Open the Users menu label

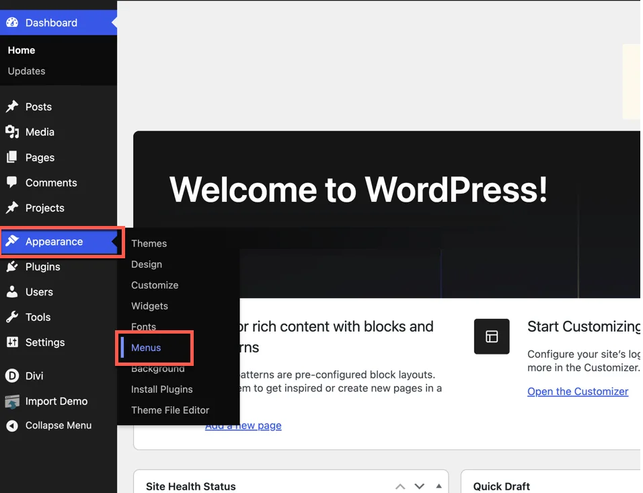pos(39,292)
